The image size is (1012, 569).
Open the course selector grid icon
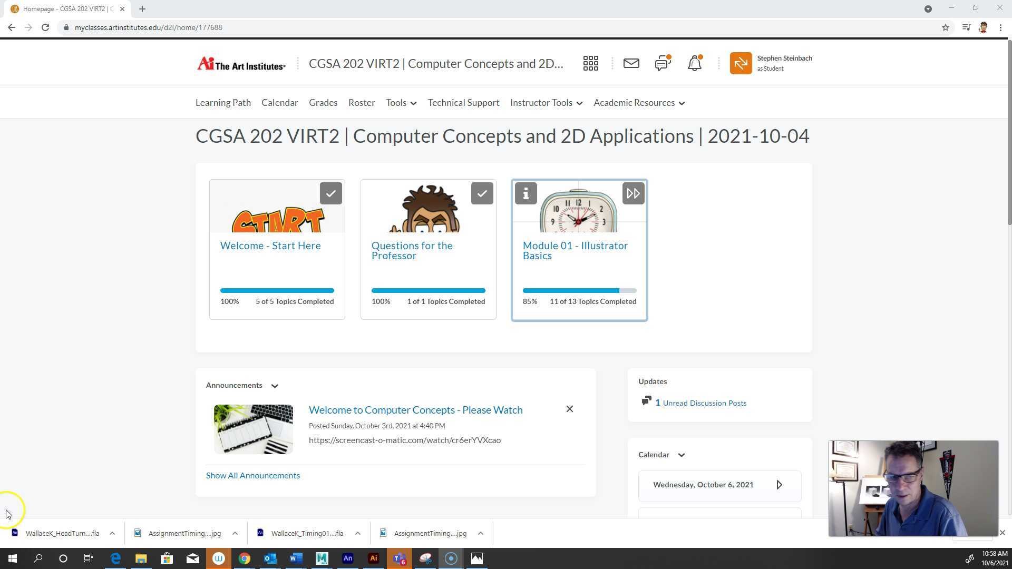590,63
